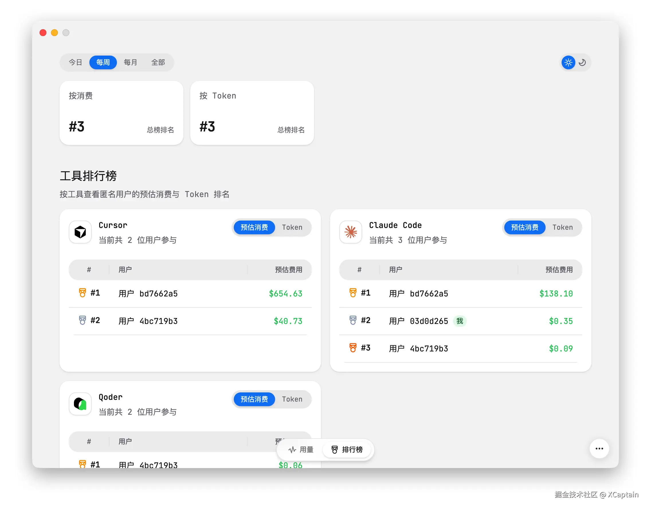Open the 排行榜 leaderboard tab in bottom bar
Viewport: 651px width, 511px height.
347,450
